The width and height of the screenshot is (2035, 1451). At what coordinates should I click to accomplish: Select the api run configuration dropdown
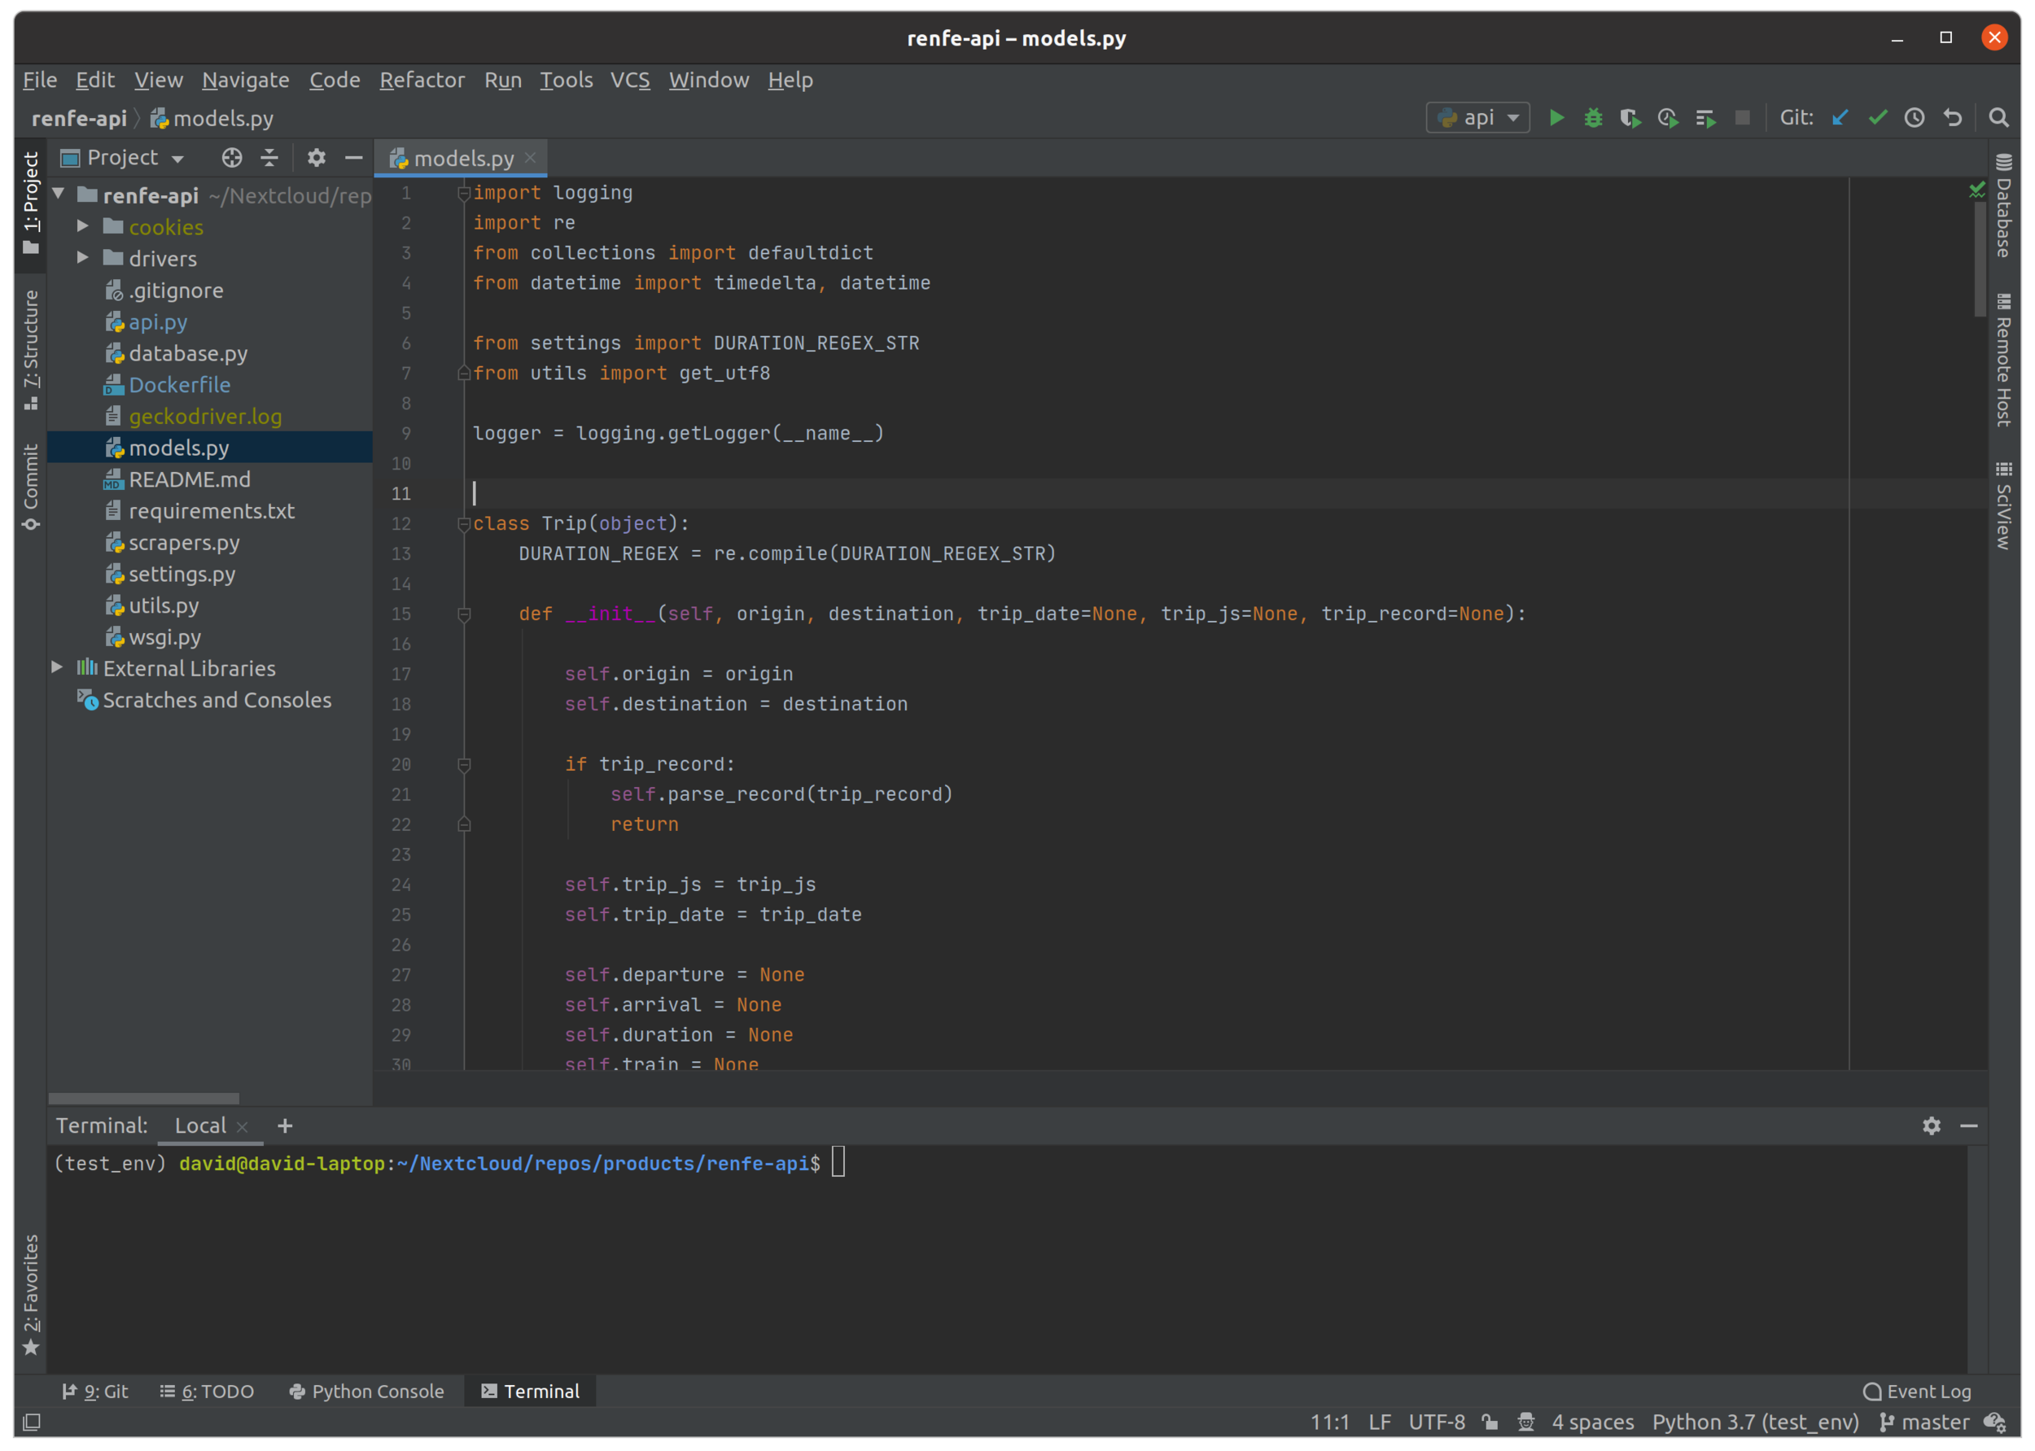(1474, 118)
